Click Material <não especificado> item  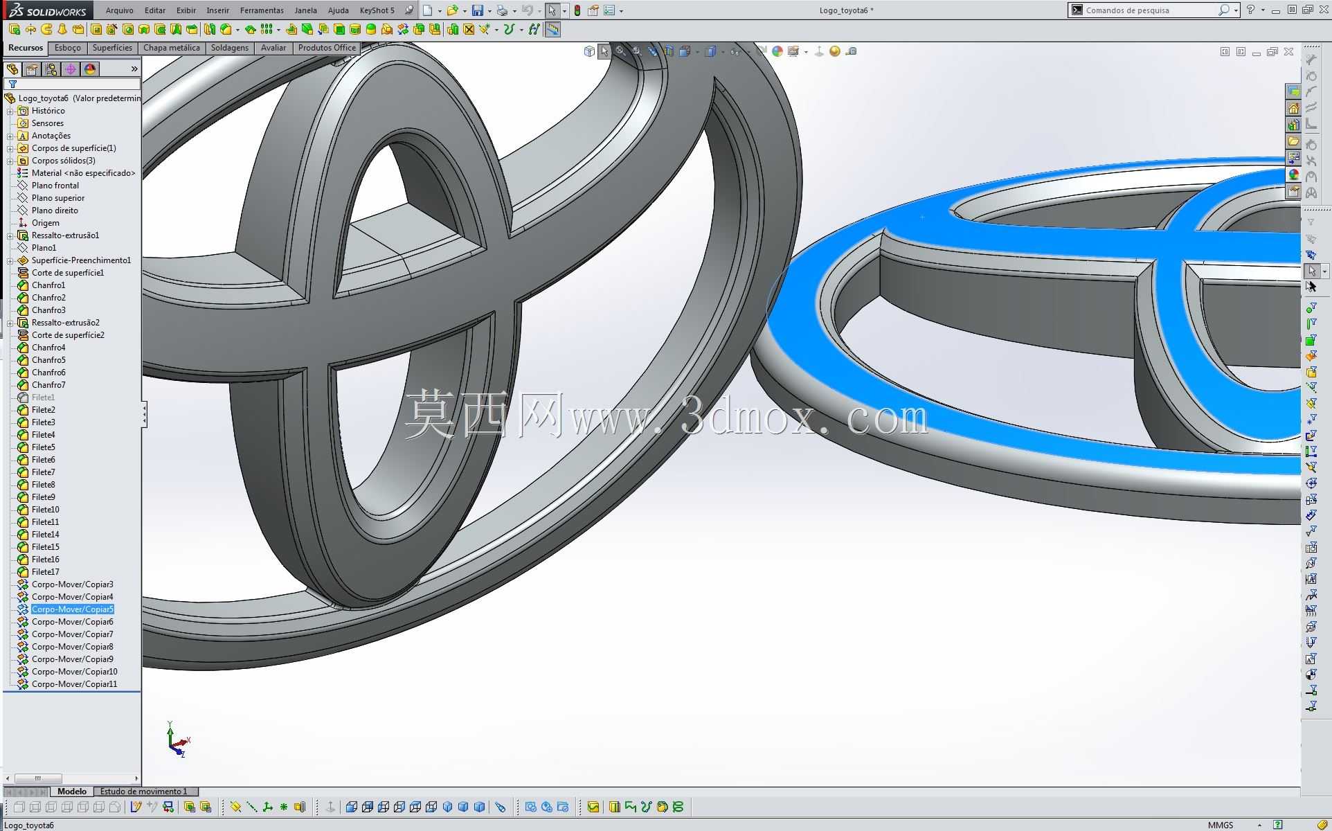83,173
